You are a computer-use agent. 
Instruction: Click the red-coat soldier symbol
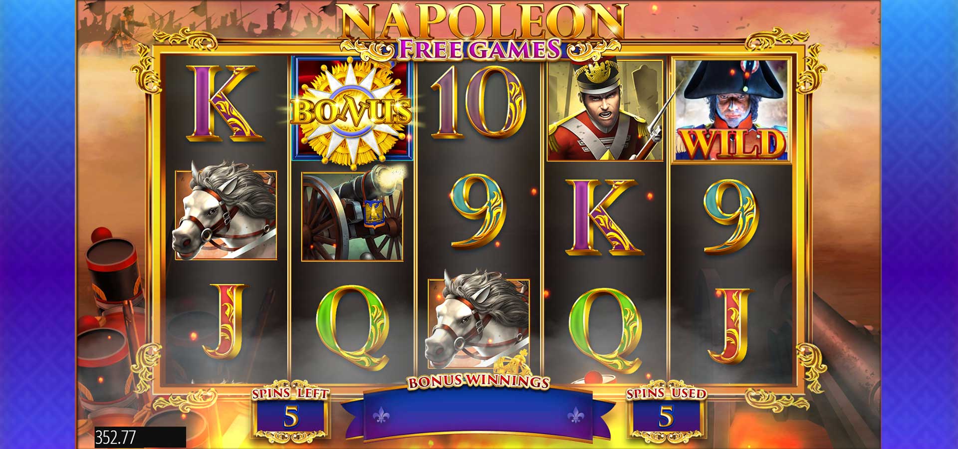pos(605,110)
